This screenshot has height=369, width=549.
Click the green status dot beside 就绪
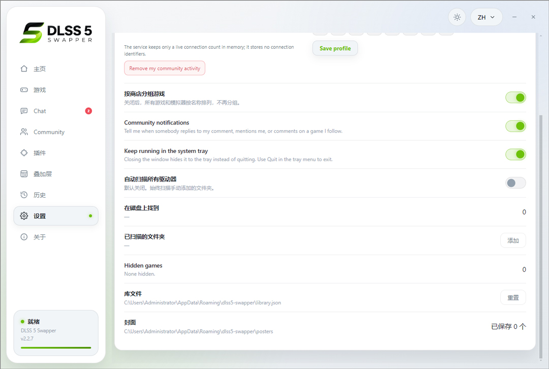click(x=22, y=322)
